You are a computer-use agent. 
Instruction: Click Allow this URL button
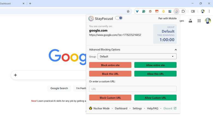[x=155, y=74]
